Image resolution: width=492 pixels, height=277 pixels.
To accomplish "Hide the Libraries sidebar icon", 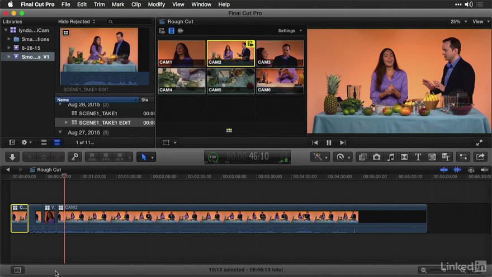I will pyautogui.click(x=12, y=143).
